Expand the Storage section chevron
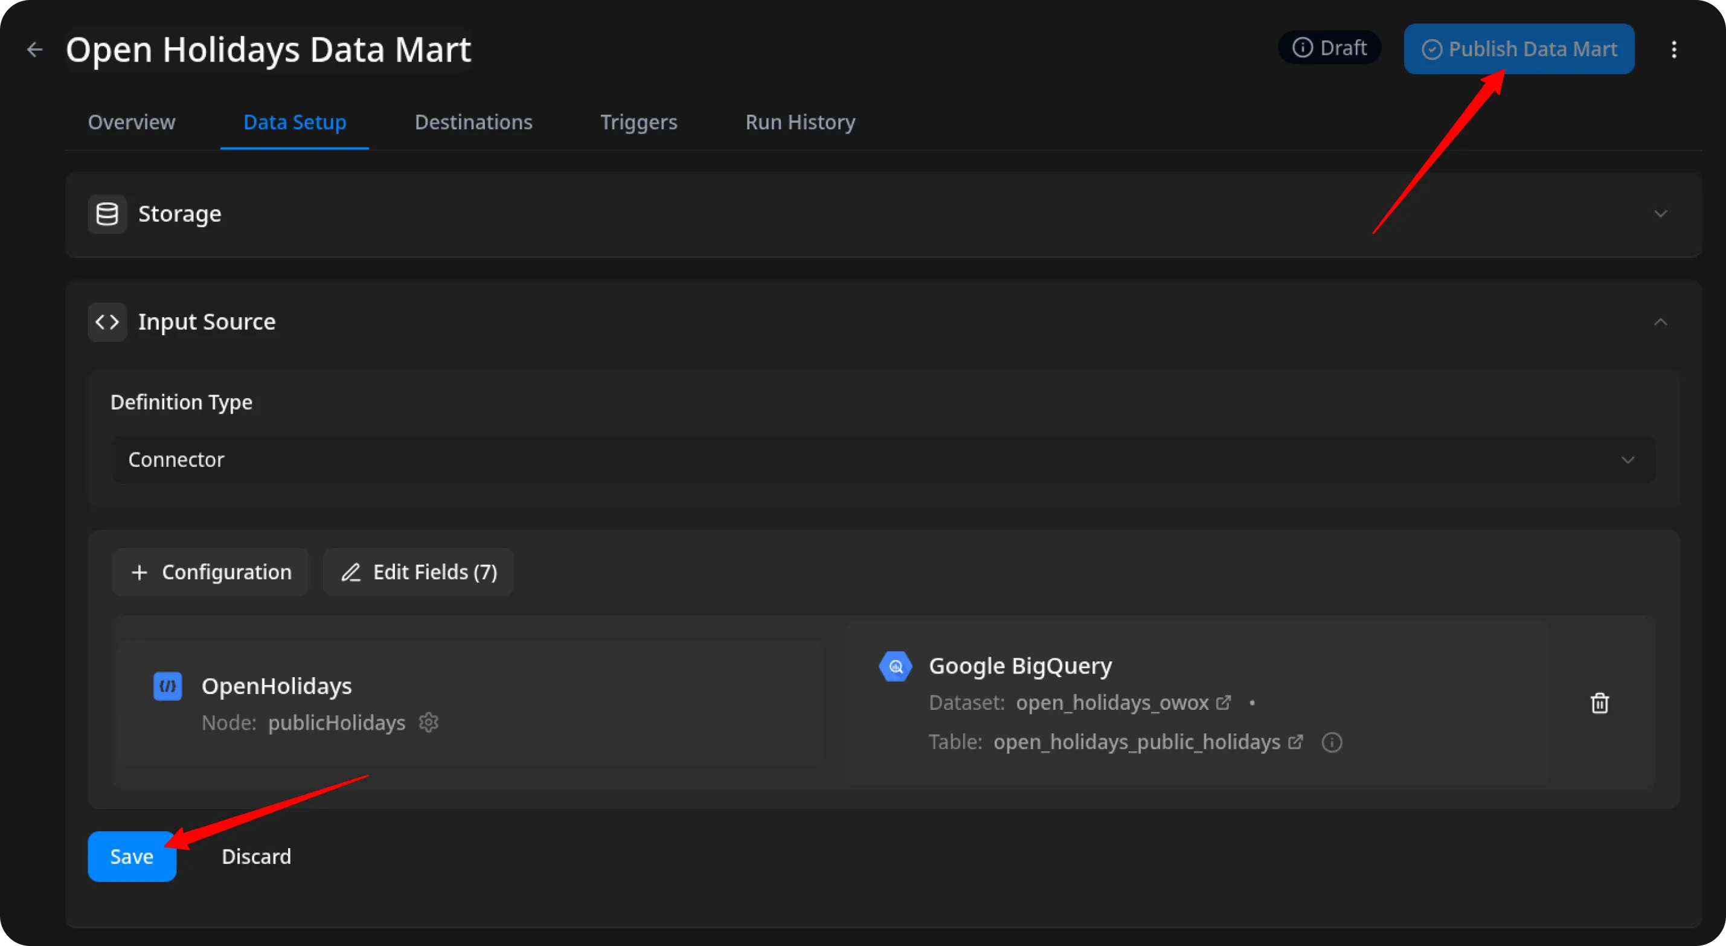Image resolution: width=1726 pixels, height=946 pixels. [x=1660, y=214]
